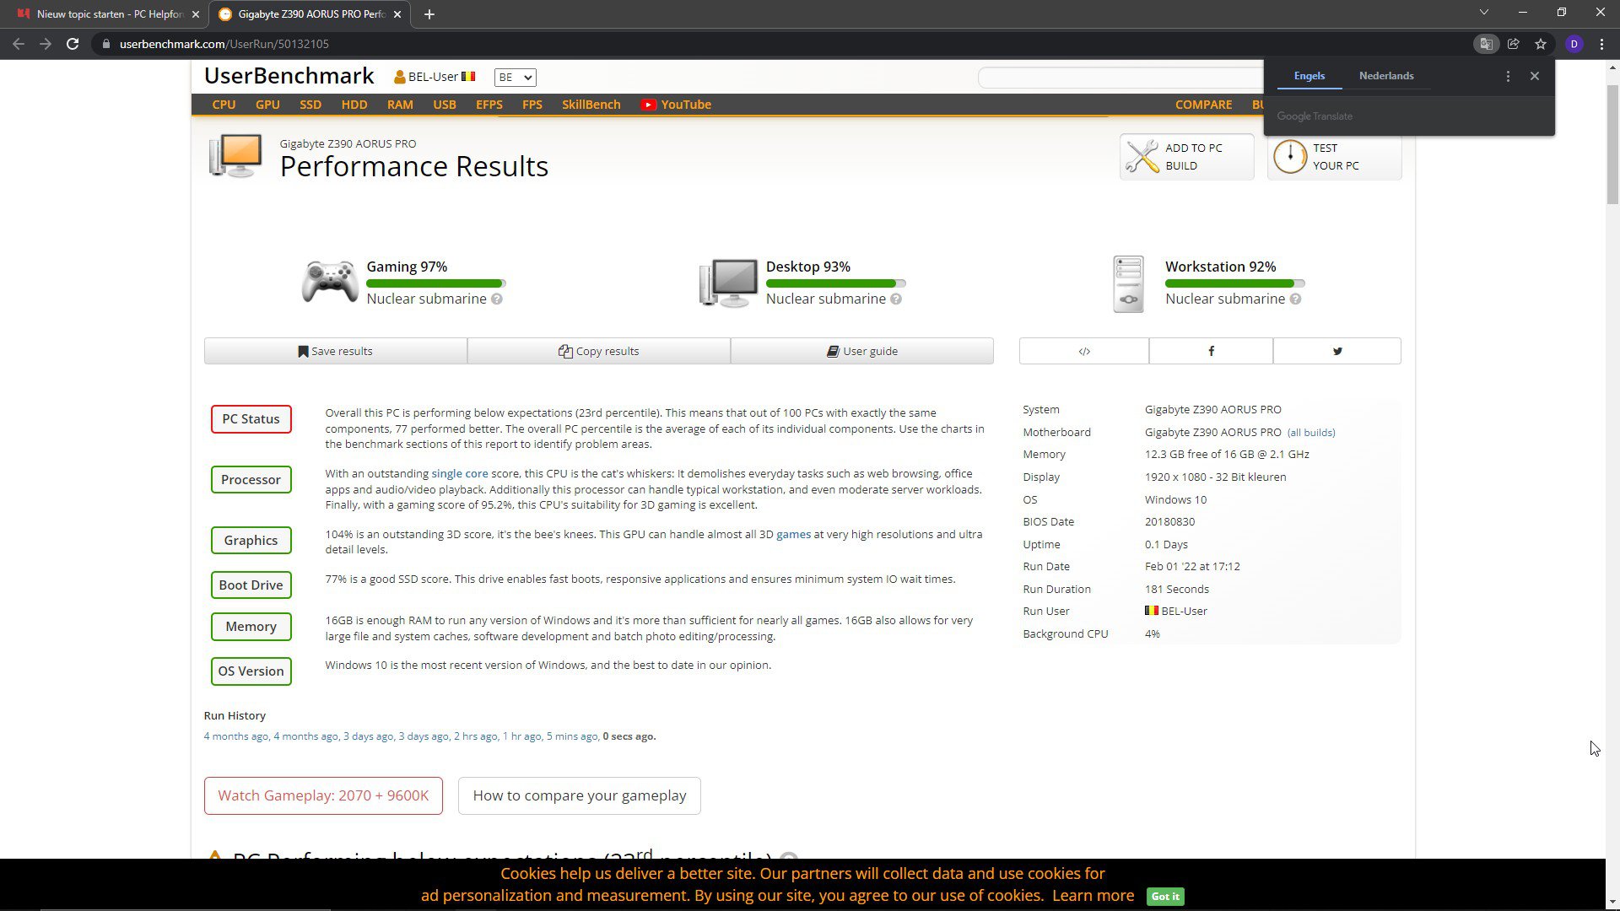Open translate popup three-dot options menu
The image size is (1620, 911).
coord(1508,76)
